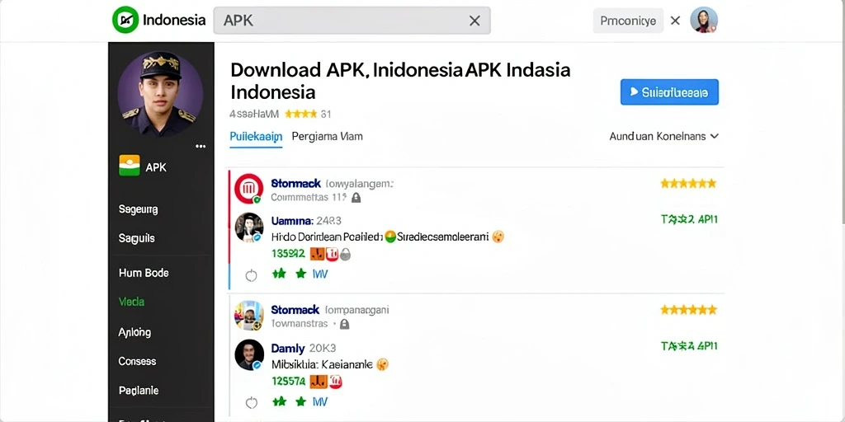Open Paglanle sidebar item
845x422 pixels.
click(139, 390)
